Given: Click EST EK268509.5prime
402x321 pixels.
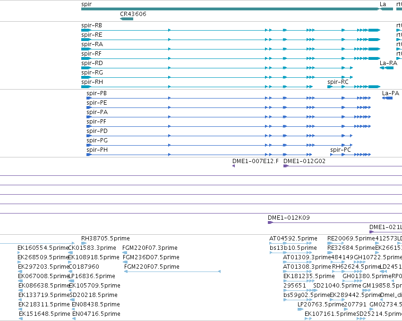Looking at the screenshot, I should [x=19, y=262].
